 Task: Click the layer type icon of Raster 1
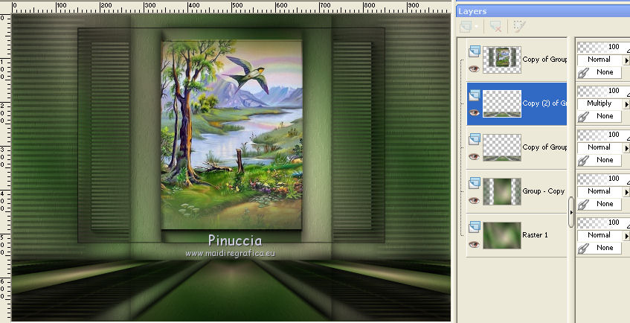pos(475,227)
